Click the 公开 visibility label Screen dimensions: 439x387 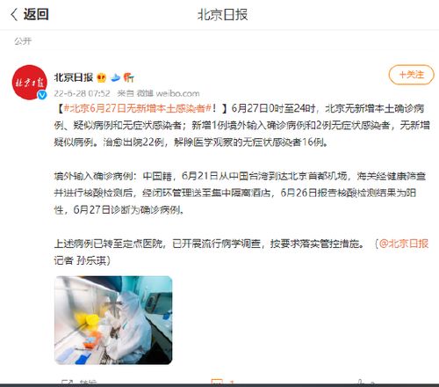click(23, 41)
